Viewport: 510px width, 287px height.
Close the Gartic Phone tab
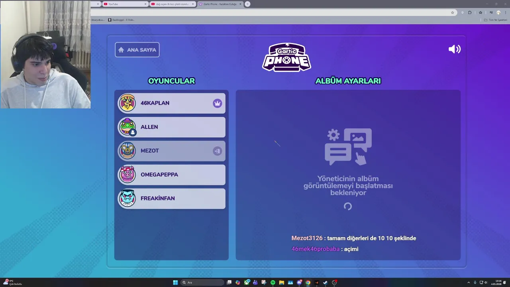(x=240, y=4)
